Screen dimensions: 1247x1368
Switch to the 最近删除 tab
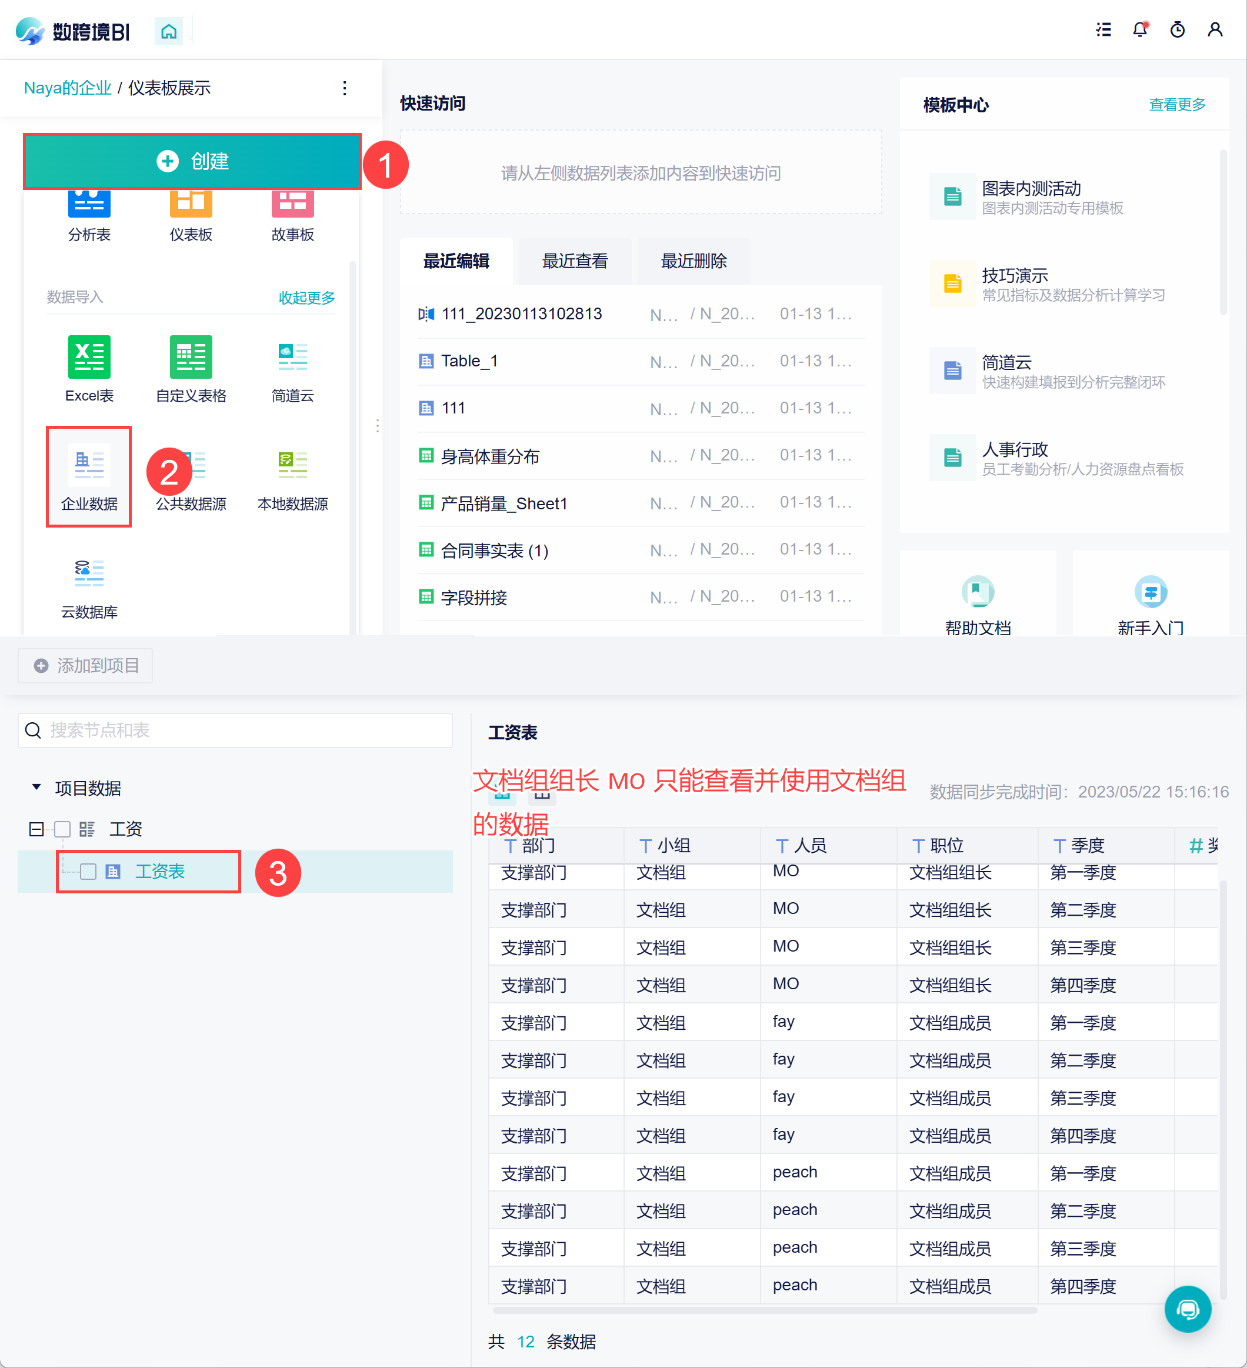tap(693, 261)
